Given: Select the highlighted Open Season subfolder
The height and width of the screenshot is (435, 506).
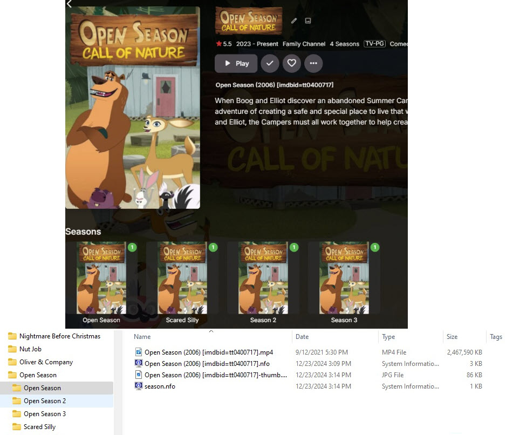Looking at the screenshot, I should 57,388.
